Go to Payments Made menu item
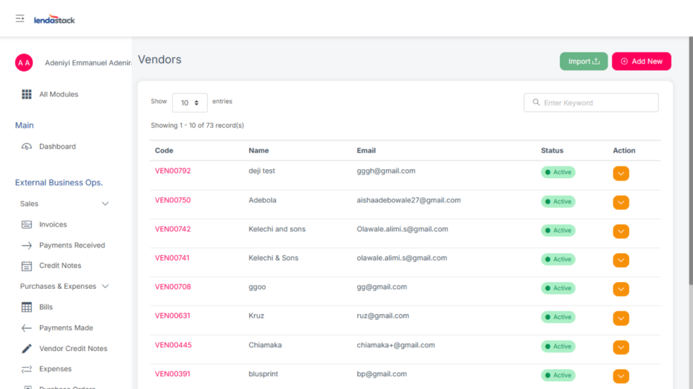 pos(66,328)
